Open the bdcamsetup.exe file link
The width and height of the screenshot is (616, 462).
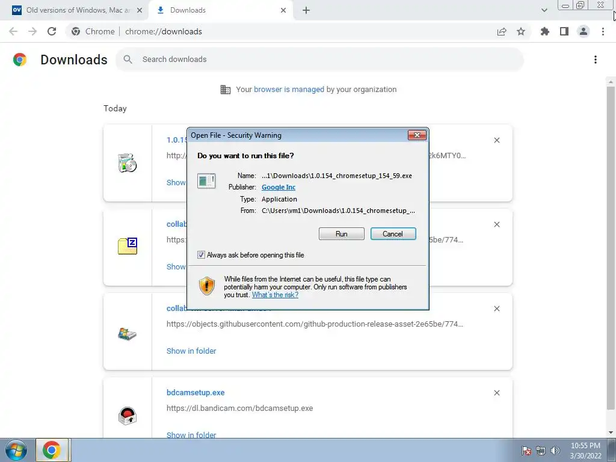tap(196, 392)
